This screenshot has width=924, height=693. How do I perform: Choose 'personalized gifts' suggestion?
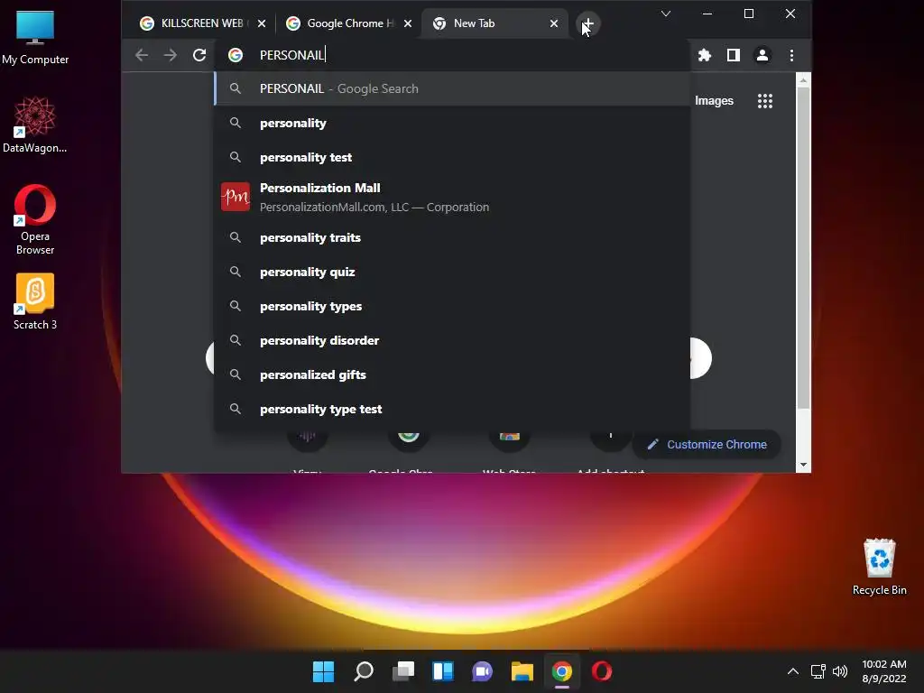[452, 374]
